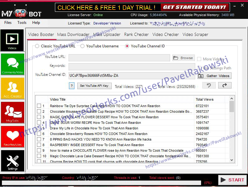Check video row 6 Chocolate Strawberry Roses
Viewport: 248px width, 187px height.
click(39, 134)
